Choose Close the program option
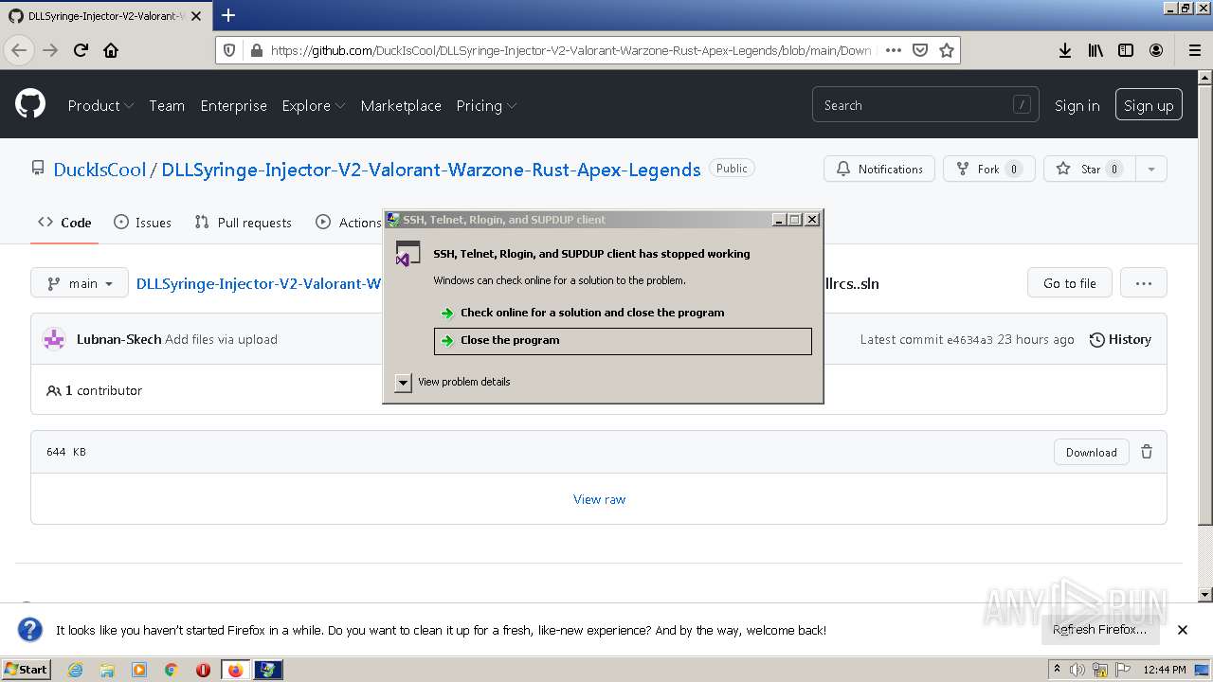 pyautogui.click(x=623, y=340)
